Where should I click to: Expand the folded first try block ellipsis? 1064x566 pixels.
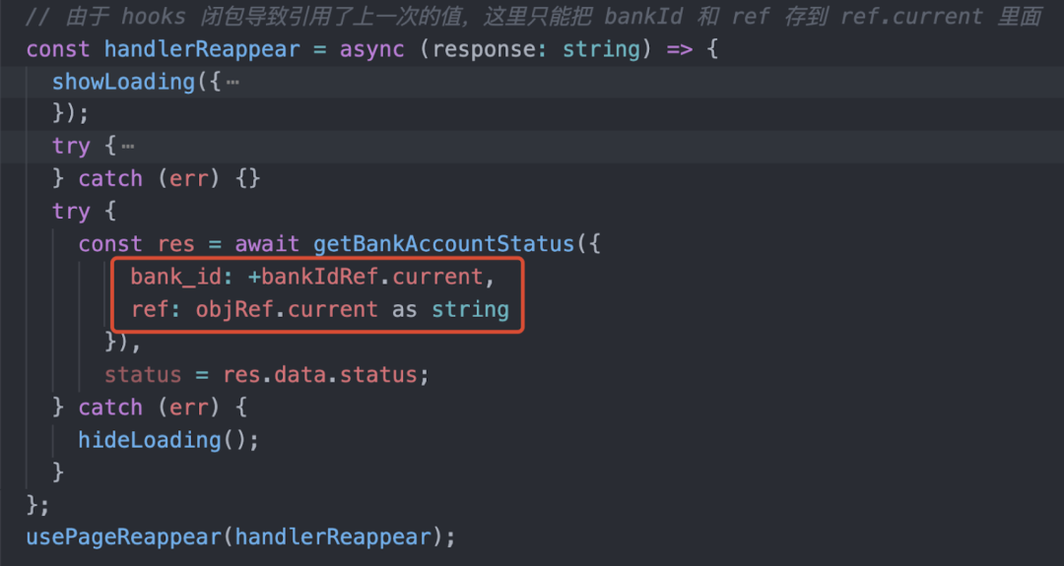tap(128, 147)
